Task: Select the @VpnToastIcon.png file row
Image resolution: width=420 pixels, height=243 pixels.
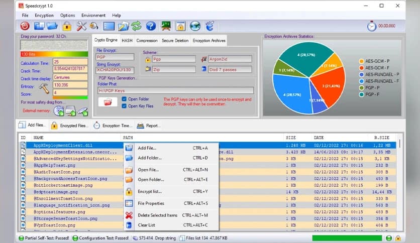Action: click(208, 225)
